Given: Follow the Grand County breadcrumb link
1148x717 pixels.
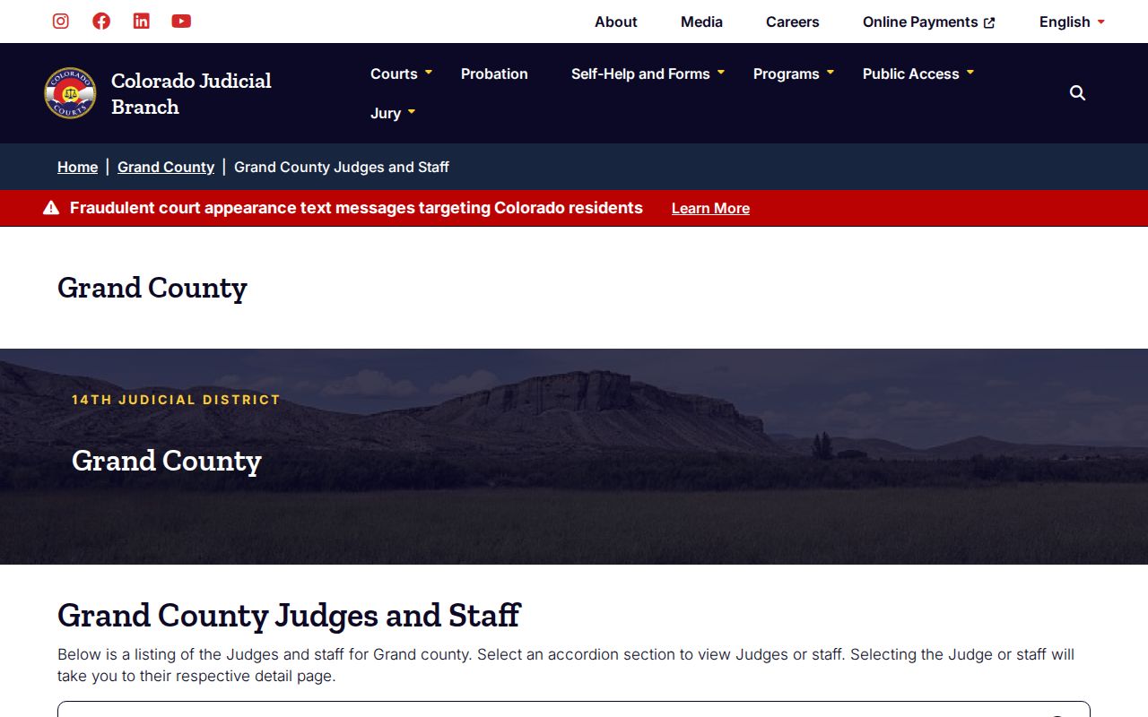Looking at the screenshot, I should pos(166,167).
